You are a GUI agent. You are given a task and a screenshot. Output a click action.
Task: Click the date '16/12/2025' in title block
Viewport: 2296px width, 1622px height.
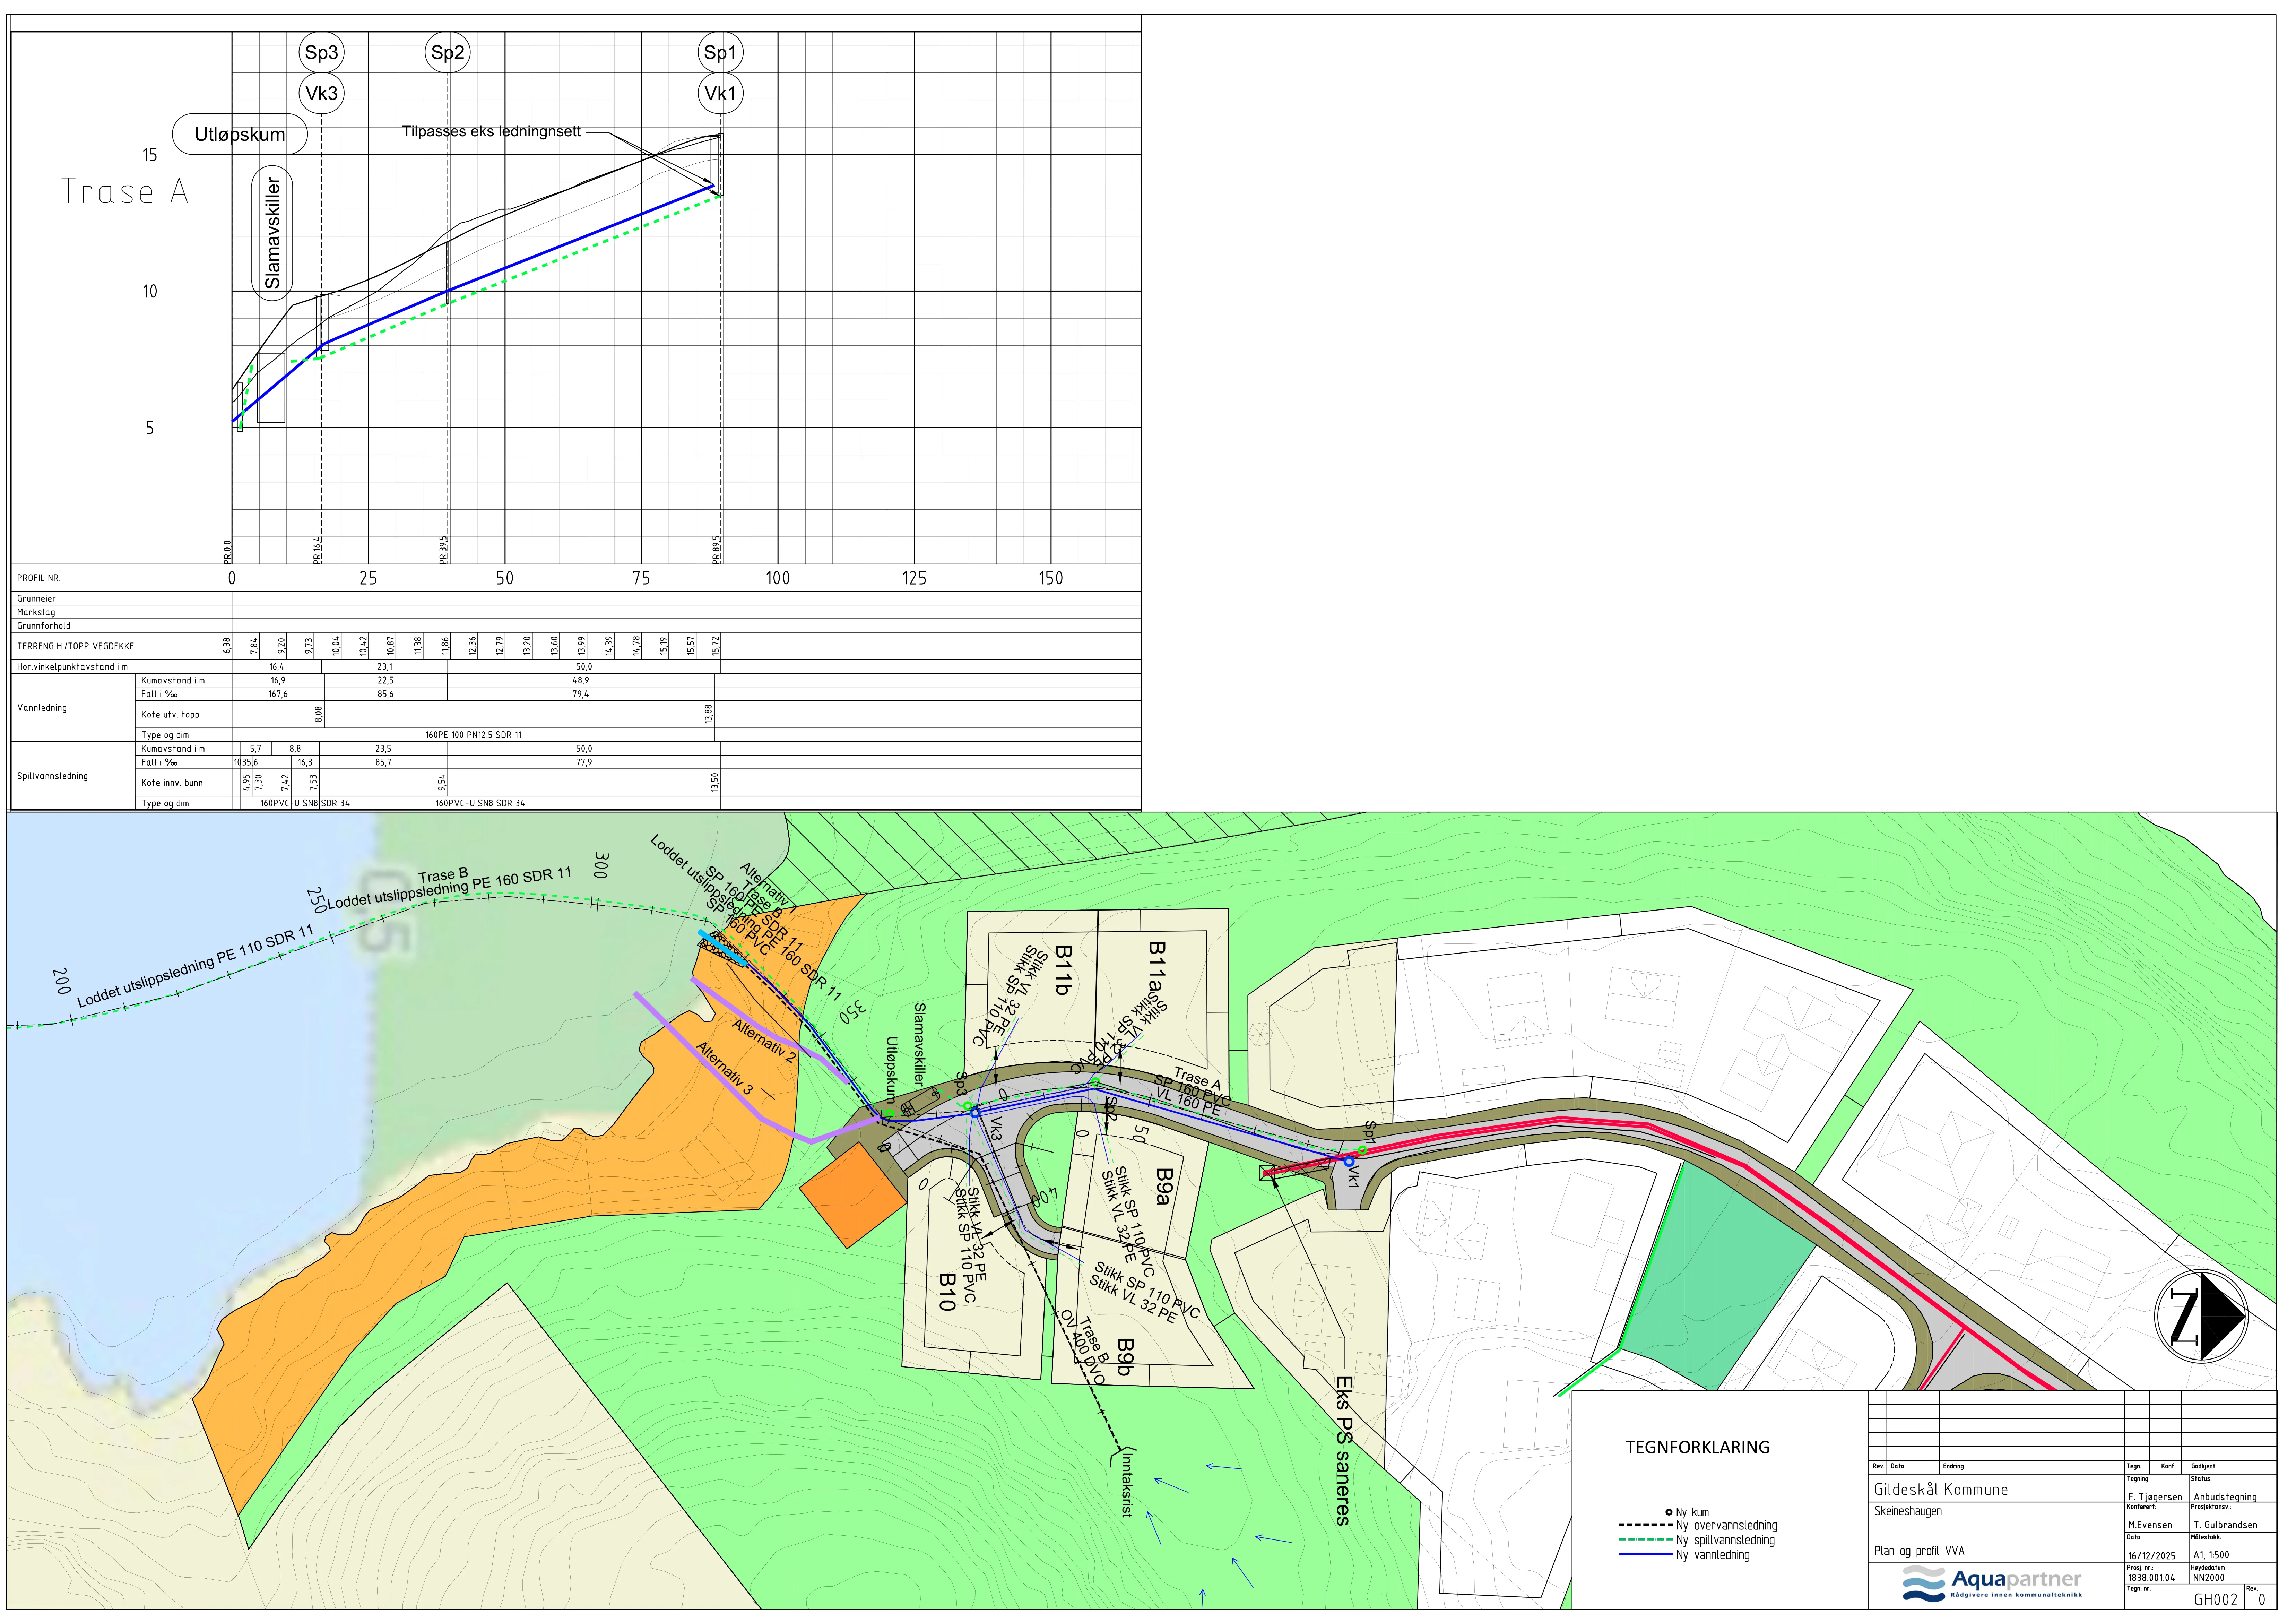2152,1556
